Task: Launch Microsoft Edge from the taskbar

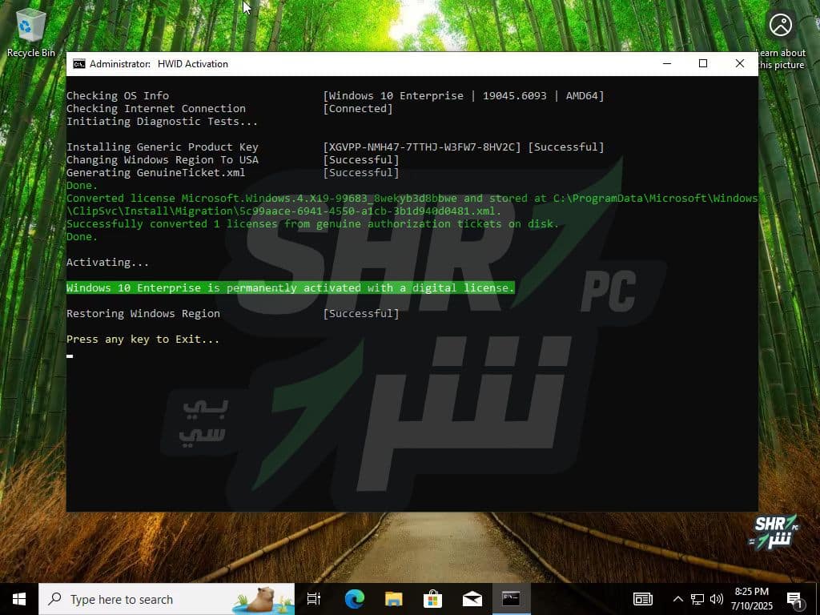Action: click(354, 599)
